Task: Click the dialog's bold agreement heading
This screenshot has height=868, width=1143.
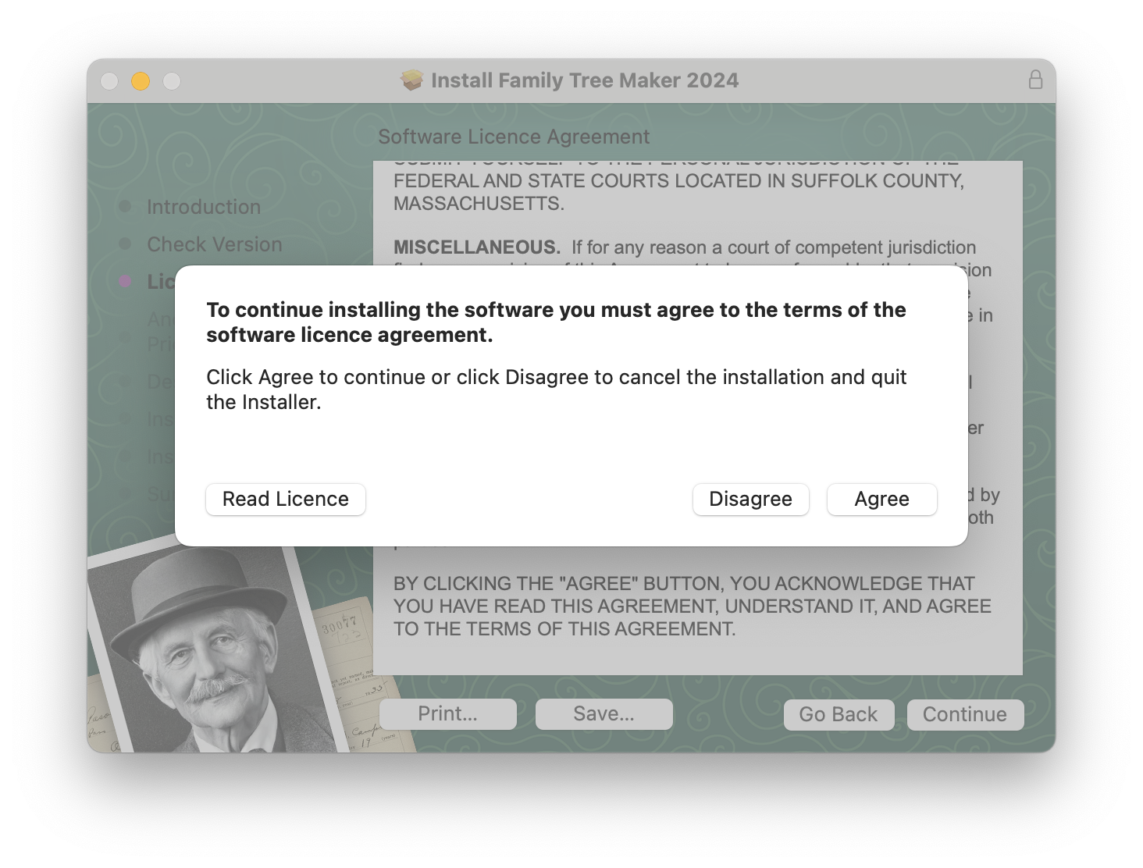Action: (556, 322)
